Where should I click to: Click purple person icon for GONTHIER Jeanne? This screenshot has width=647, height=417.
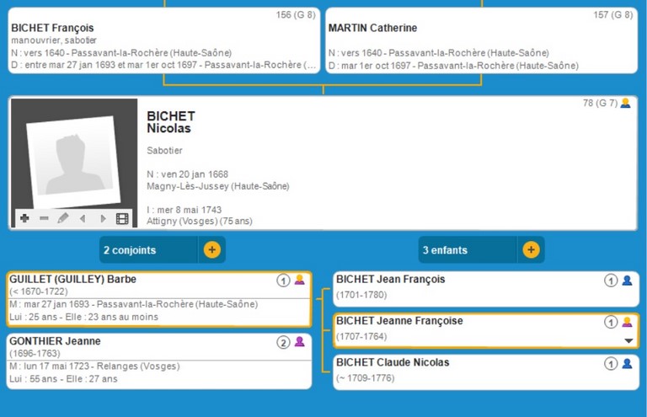(299, 342)
